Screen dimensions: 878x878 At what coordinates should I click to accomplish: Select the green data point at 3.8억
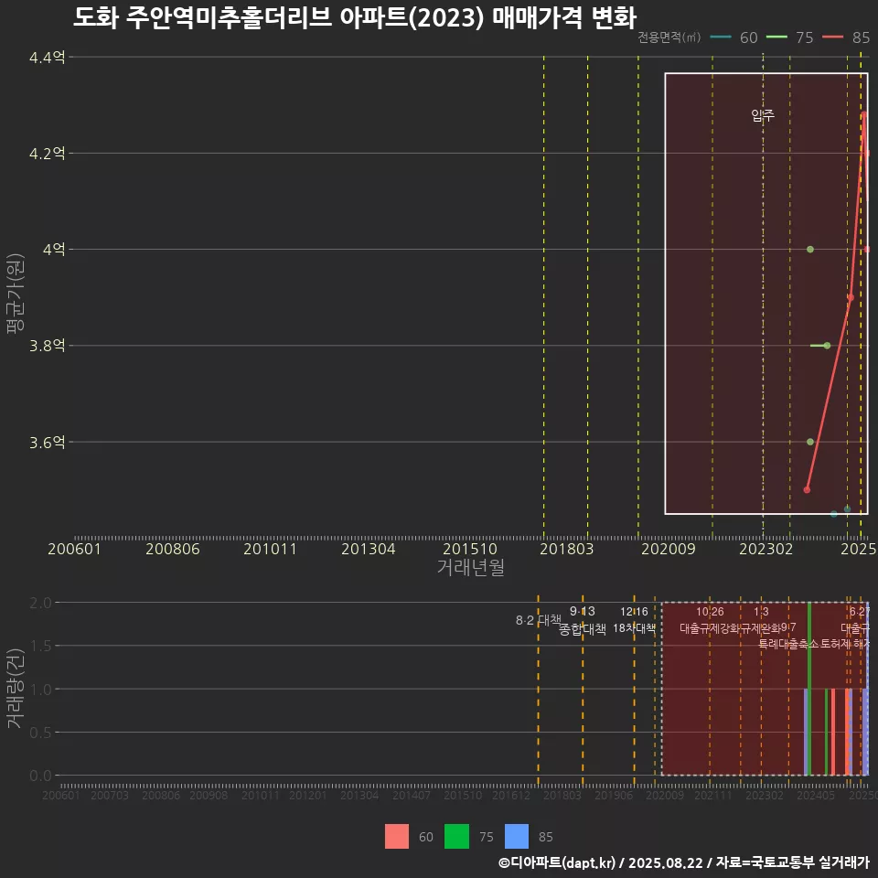pyautogui.click(x=827, y=346)
